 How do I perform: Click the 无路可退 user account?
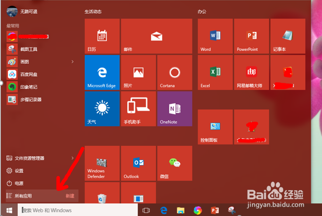click(x=22, y=11)
